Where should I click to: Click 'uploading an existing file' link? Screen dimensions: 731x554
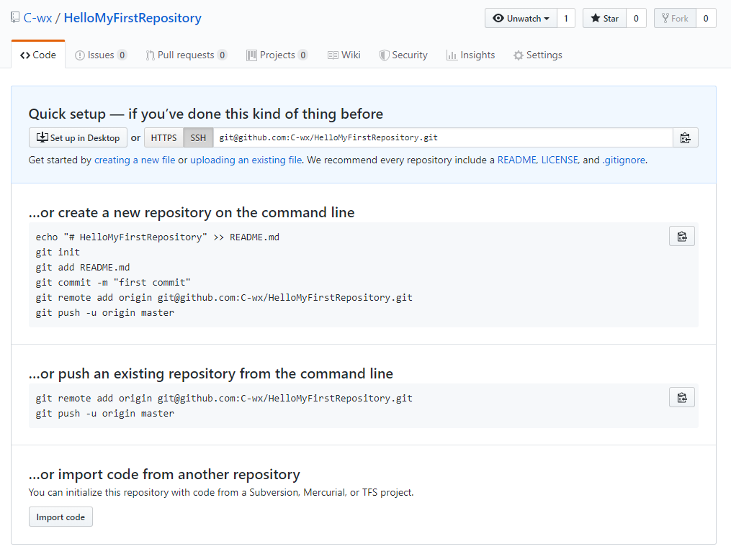pyautogui.click(x=246, y=160)
